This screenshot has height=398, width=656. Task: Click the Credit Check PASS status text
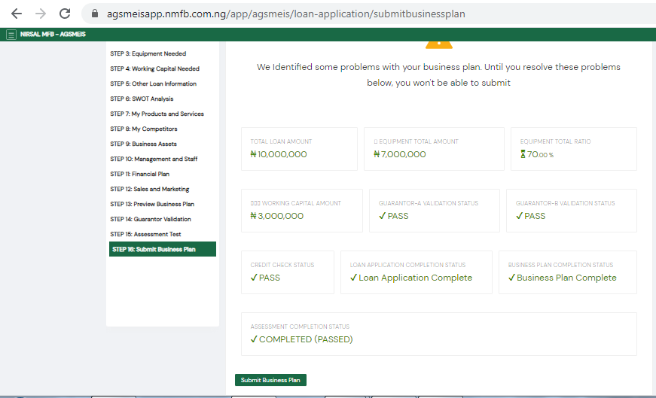270,278
